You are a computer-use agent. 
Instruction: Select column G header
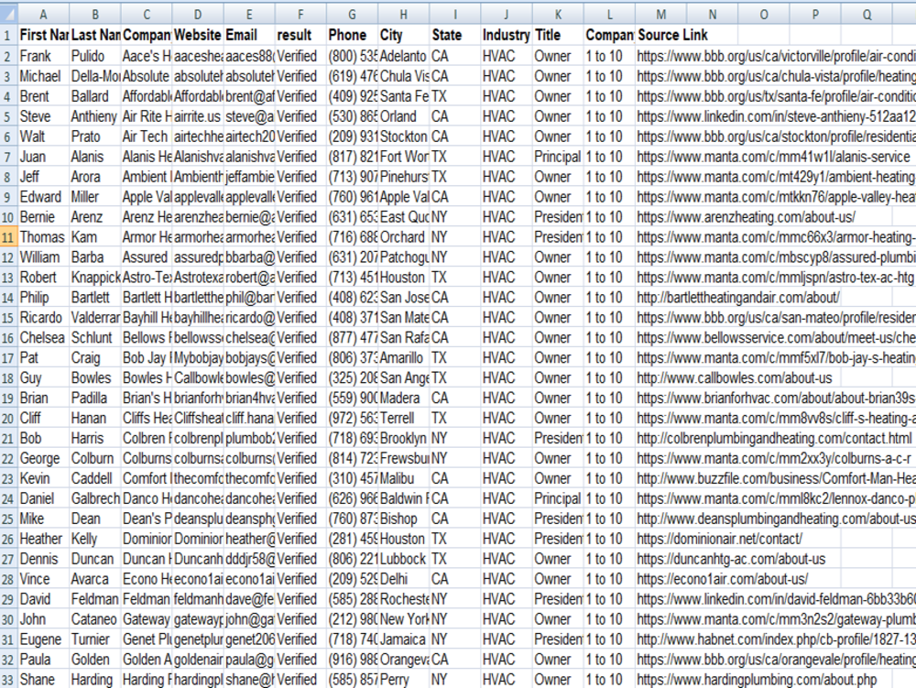[353, 15]
